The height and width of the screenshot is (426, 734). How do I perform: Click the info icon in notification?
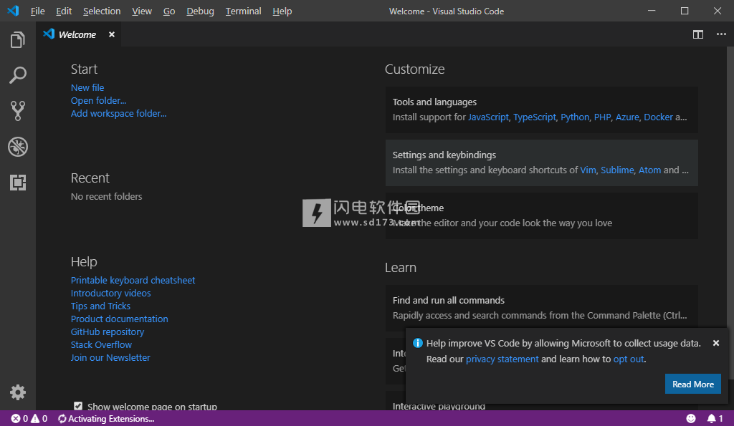point(418,343)
